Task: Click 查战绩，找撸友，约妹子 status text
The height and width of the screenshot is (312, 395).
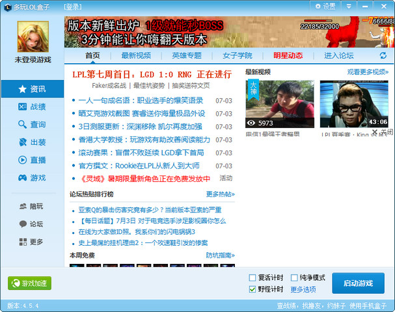Action: (311, 305)
